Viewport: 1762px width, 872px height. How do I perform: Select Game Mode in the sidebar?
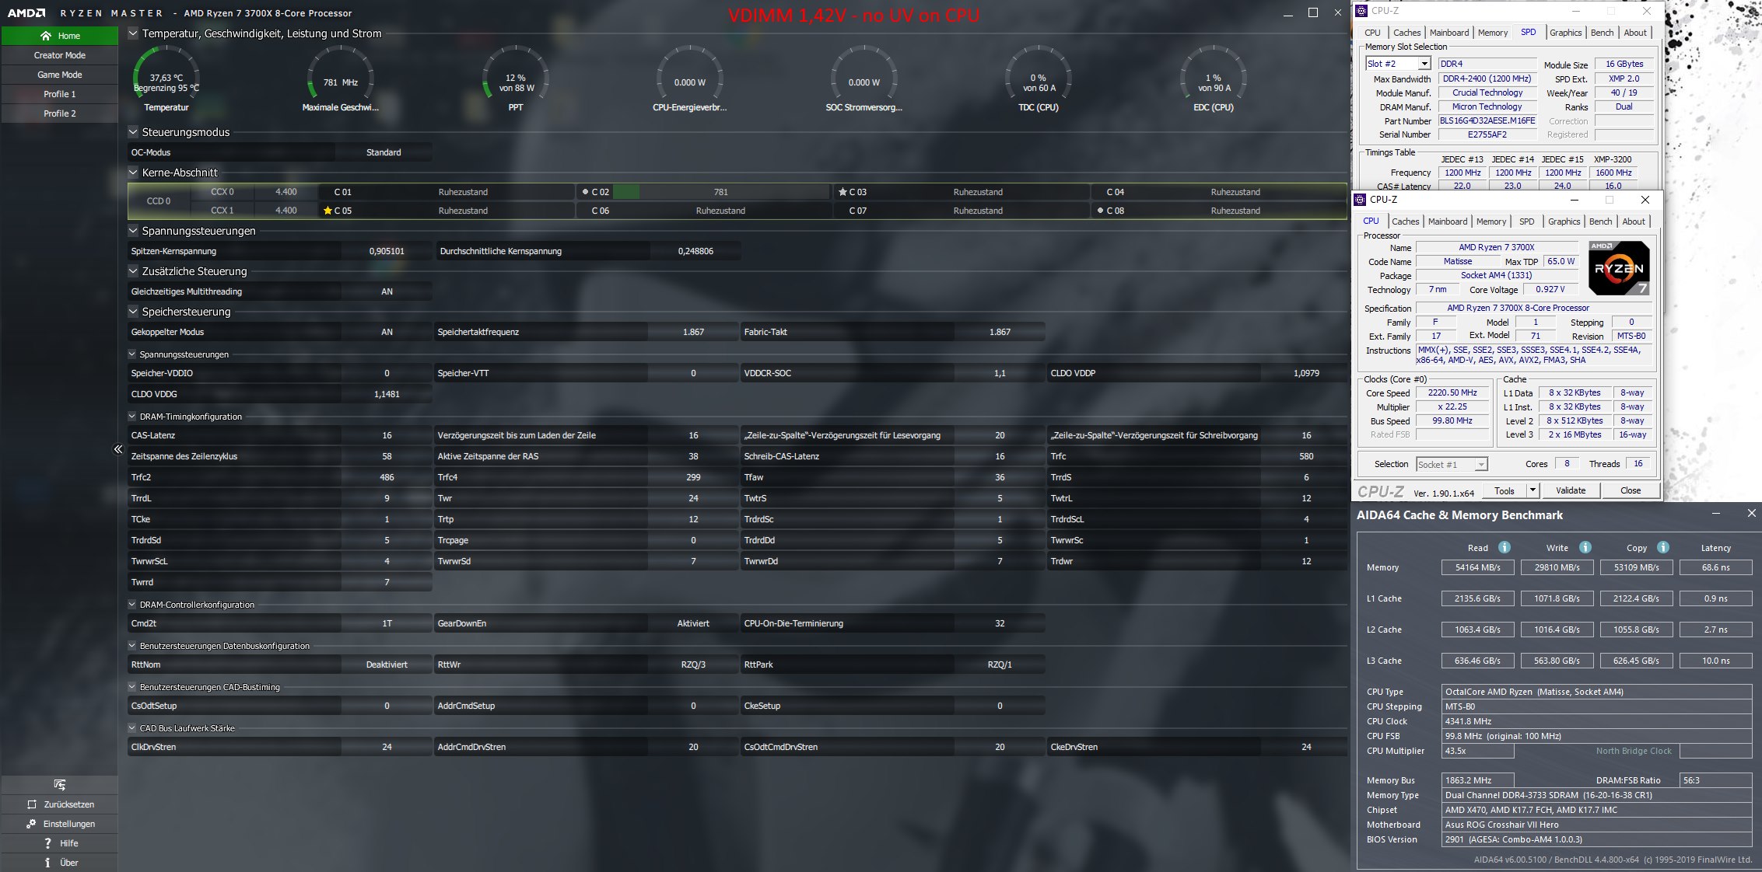coord(60,75)
